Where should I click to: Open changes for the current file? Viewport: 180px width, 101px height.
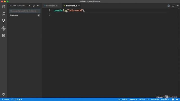point(168,6)
